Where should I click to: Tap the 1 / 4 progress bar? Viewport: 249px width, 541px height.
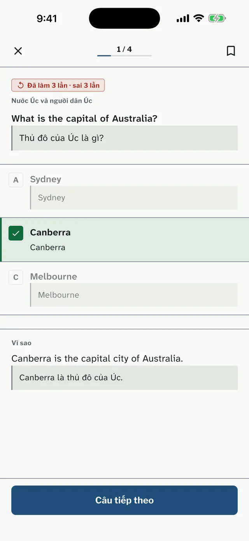(124, 56)
